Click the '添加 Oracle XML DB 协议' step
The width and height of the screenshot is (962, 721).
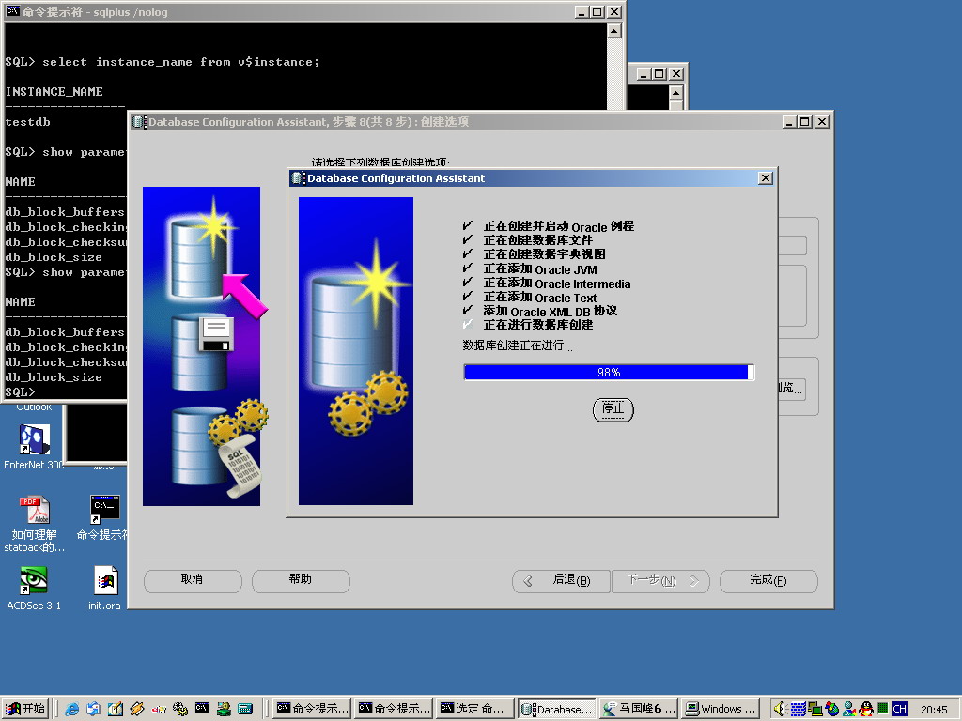550,311
